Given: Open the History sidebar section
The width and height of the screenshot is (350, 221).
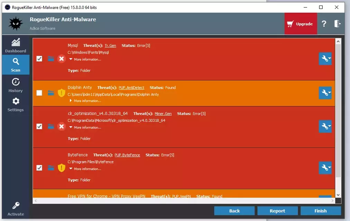Looking at the screenshot, I should point(16,85).
